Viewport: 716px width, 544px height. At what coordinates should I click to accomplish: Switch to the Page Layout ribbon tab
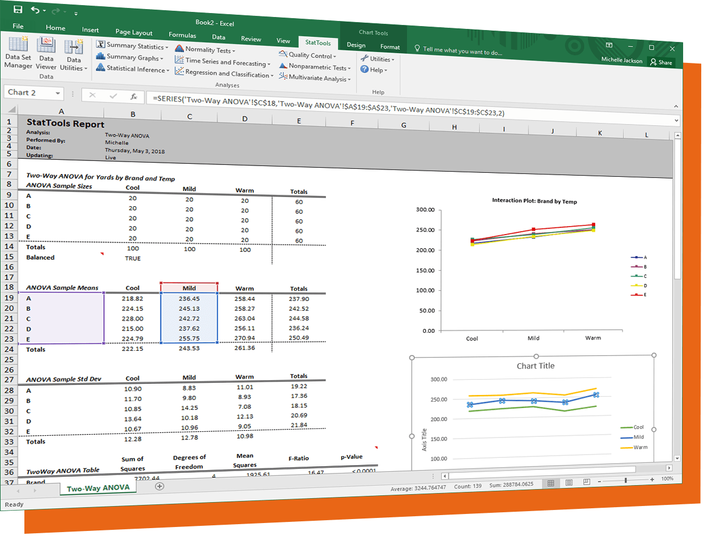point(134,32)
